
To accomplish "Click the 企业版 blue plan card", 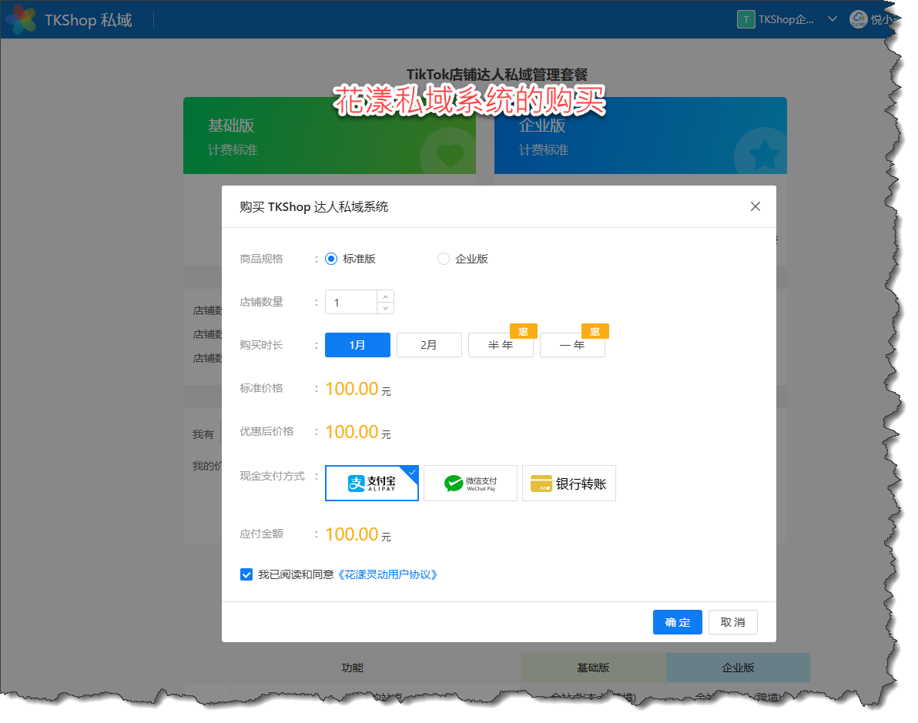I will point(641,136).
